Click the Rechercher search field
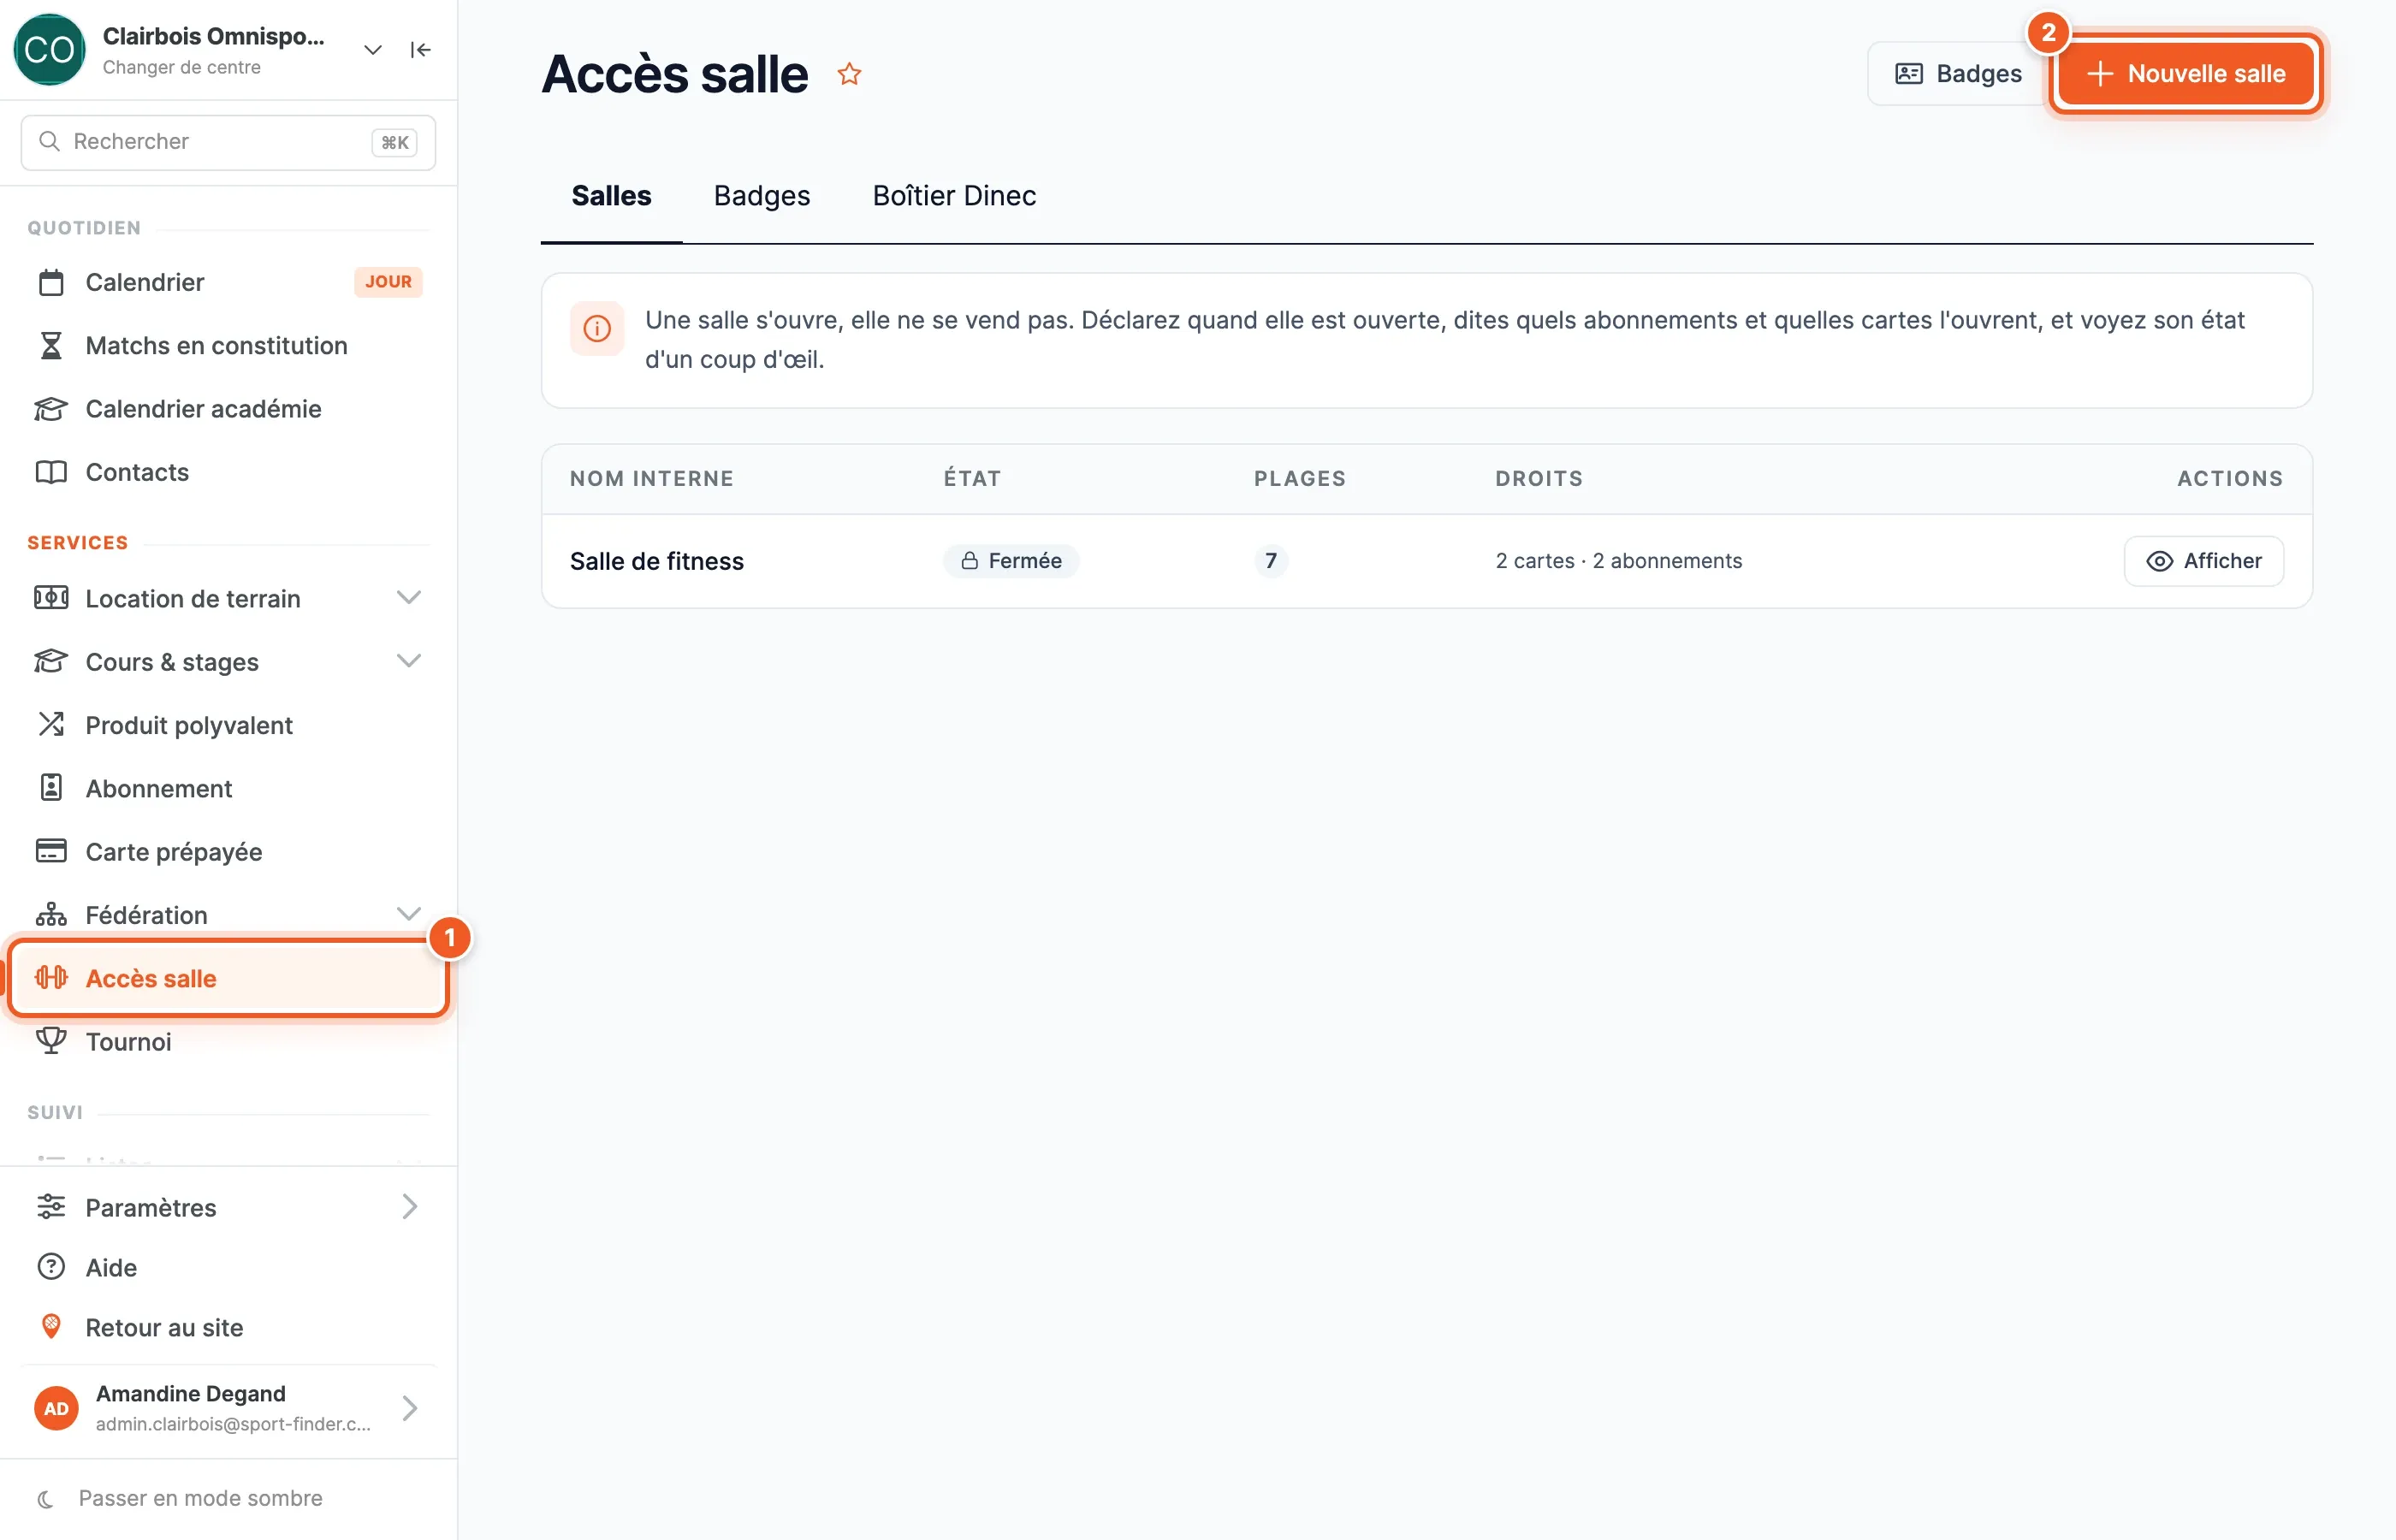The width and height of the screenshot is (2396, 1540). click(228, 142)
